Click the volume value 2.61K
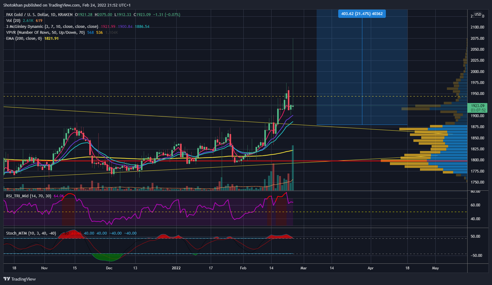492x285 pixels. (x=28, y=21)
